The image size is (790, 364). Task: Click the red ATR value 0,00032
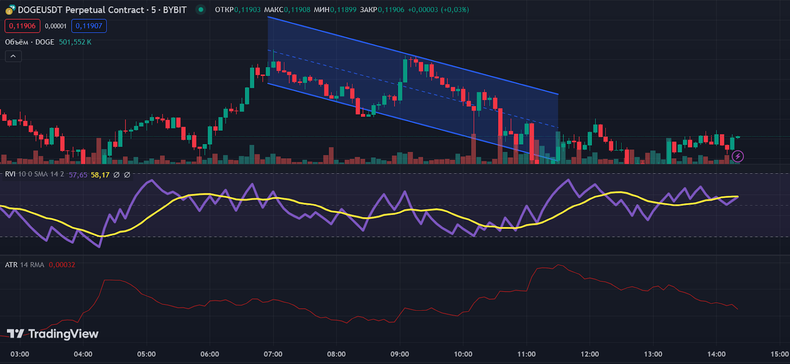click(62, 265)
